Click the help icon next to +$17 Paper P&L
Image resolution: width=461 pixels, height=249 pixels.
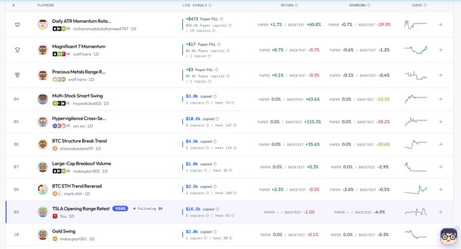tap(219, 44)
